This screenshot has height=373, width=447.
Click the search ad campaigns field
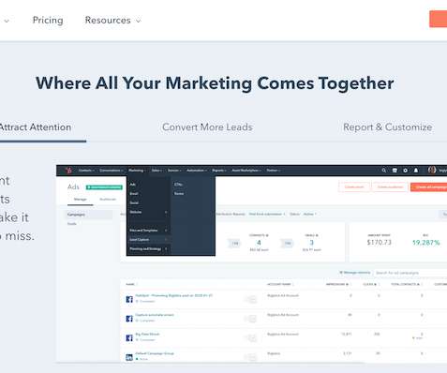pyautogui.click(x=410, y=273)
